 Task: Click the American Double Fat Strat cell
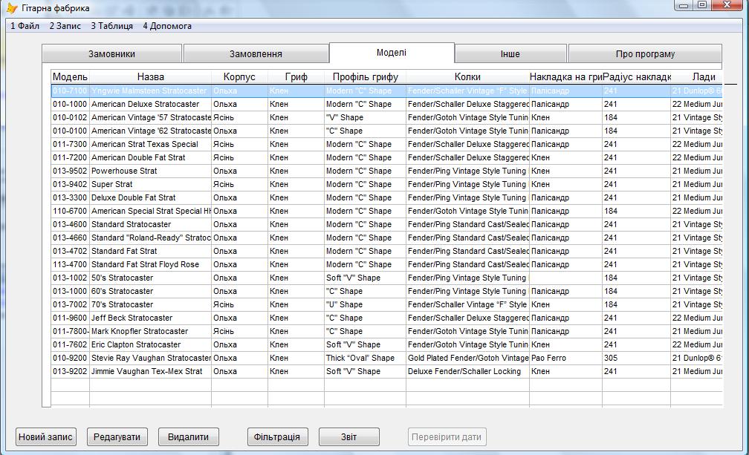point(150,157)
